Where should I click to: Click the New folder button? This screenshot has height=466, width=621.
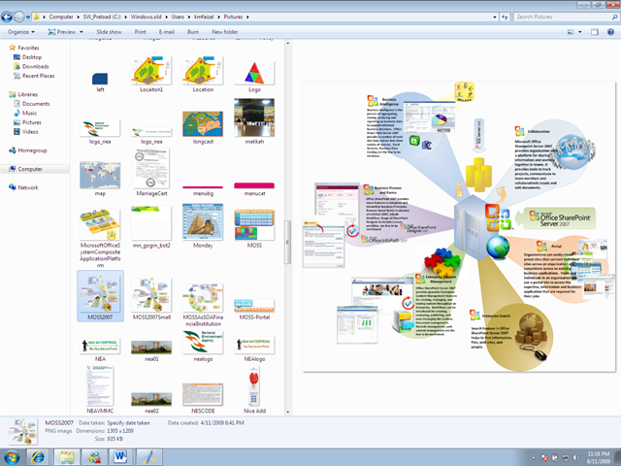tap(224, 32)
